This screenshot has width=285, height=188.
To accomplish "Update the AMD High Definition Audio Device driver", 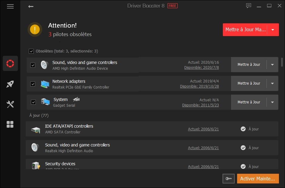I will tap(249, 65).
